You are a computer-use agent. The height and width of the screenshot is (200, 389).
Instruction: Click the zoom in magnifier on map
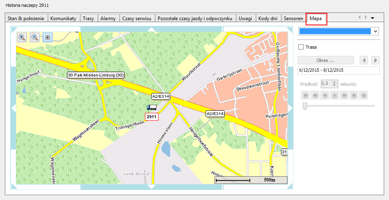[22, 37]
